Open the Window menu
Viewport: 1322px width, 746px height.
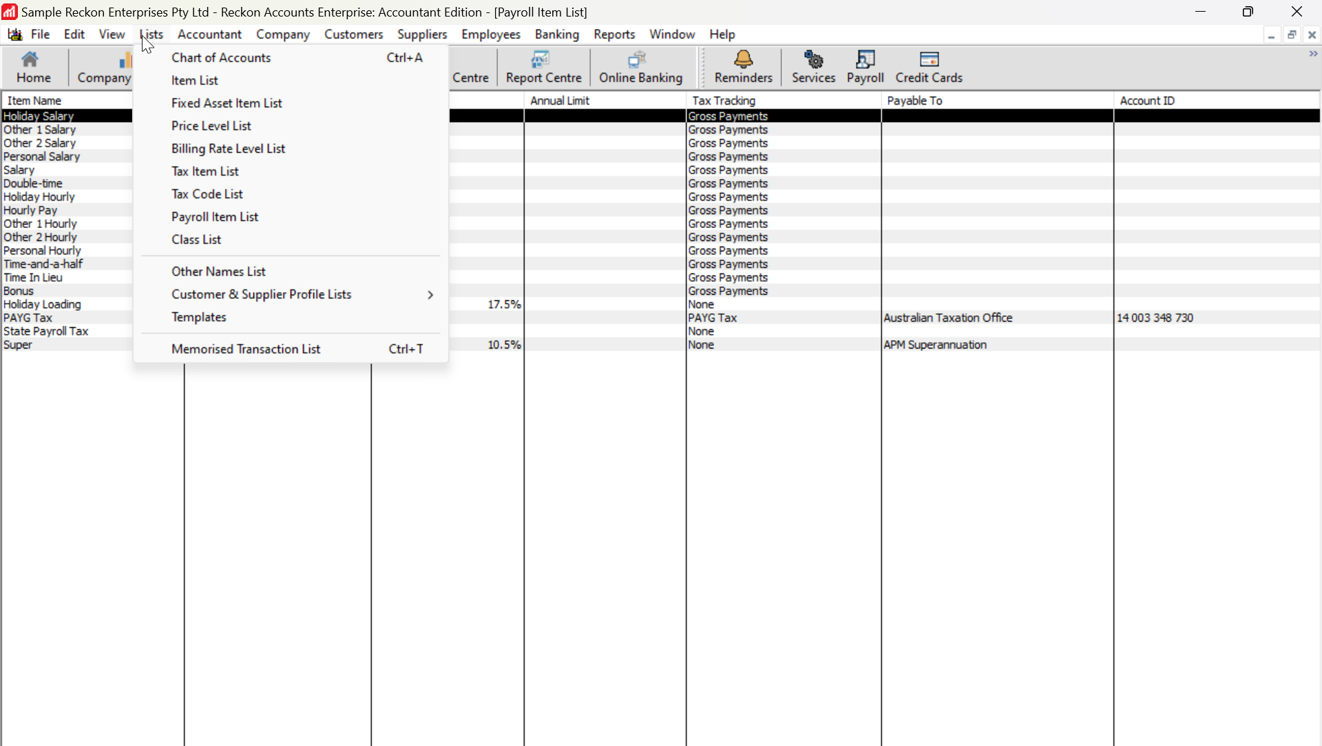click(x=672, y=34)
